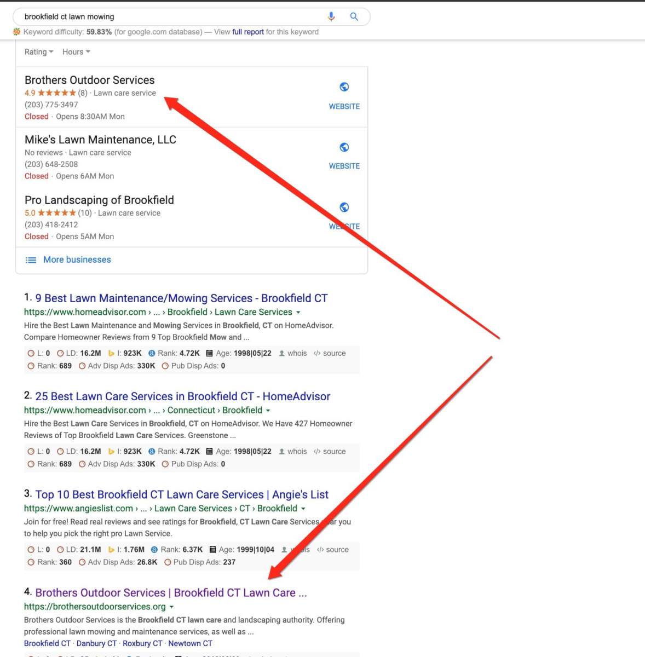645x657 pixels.
Task: Click whois link in result 2 metrics
Action: click(x=297, y=451)
